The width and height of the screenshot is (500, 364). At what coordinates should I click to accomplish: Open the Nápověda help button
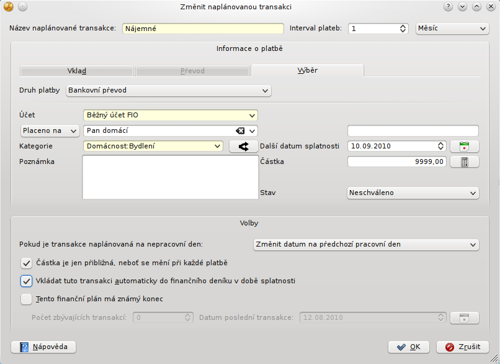pyautogui.click(x=43, y=347)
